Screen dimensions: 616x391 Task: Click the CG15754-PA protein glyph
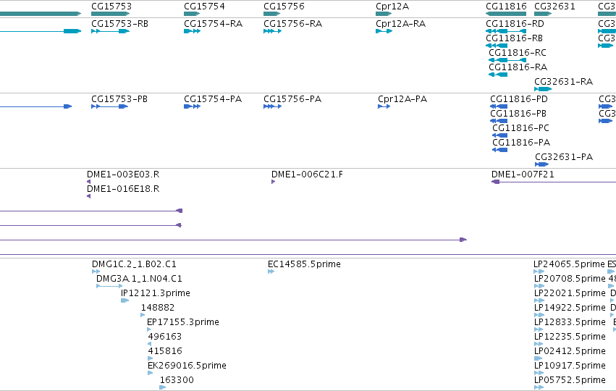pos(192,106)
